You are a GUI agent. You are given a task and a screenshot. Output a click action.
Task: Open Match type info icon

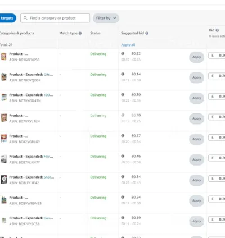point(80,33)
